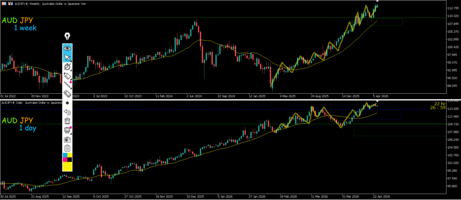
Task: Select the blue dotted rectangle on the daily chart
Action: pyautogui.click(x=383, y=114)
